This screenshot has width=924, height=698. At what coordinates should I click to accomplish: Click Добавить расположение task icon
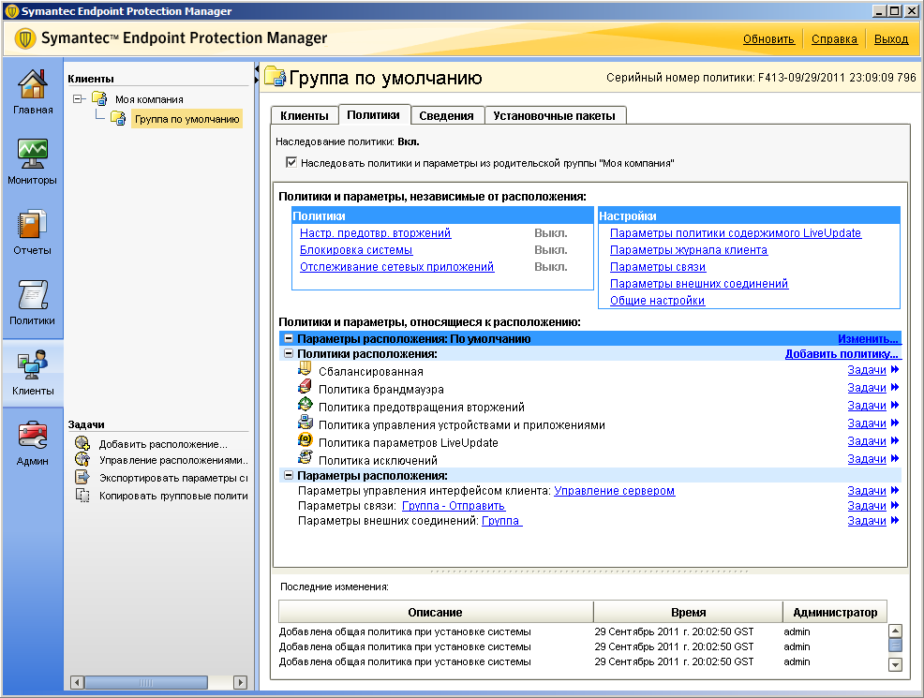[x=82, y=444]
